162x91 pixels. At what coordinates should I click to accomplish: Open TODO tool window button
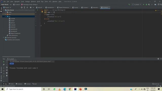pyautogui.click(x=11, y=84)
